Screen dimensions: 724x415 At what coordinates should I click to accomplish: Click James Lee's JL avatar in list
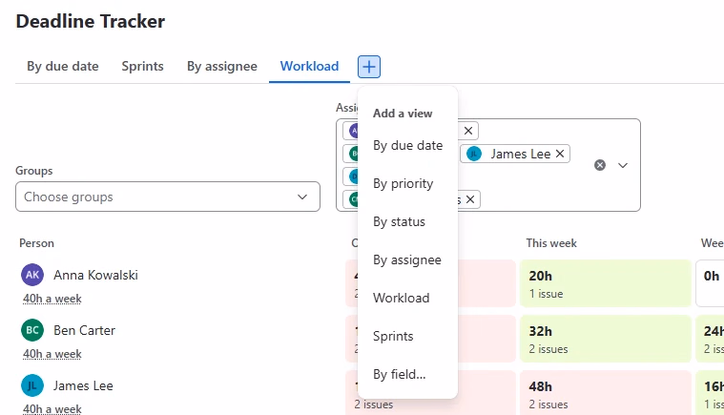[x=32, y=385]
